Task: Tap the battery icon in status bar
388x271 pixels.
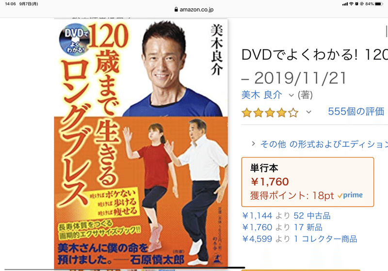Action: (379, 4)
